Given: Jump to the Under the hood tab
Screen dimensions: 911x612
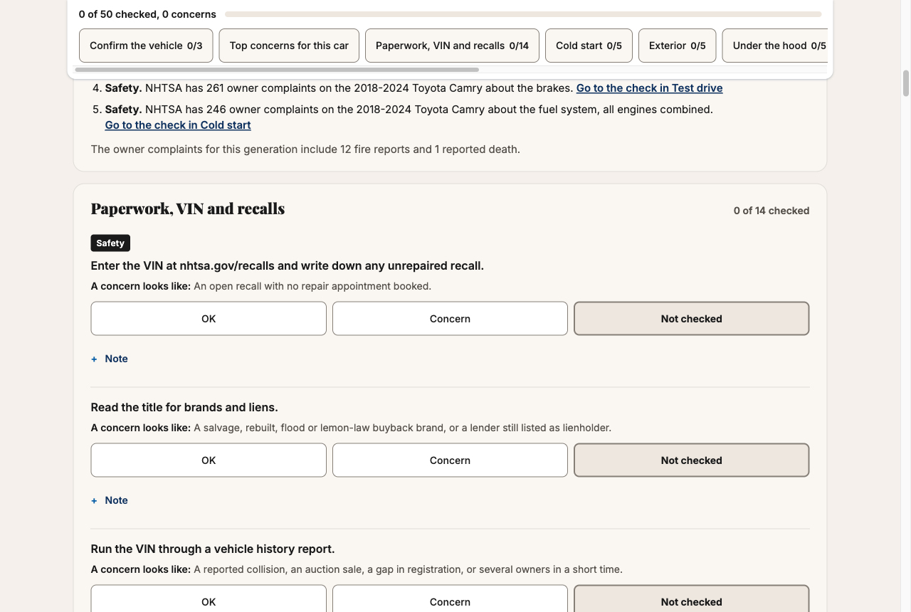Looking at the screenshot, I should coord(775,46).
